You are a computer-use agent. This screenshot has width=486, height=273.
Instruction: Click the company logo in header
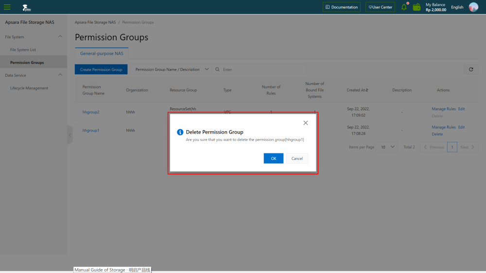[27, 8]
